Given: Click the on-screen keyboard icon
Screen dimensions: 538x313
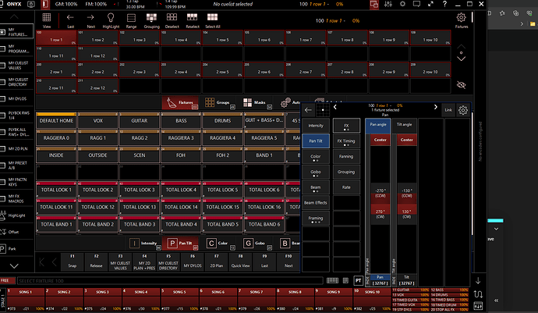Looking at the screenshot, I should (332, 281).
